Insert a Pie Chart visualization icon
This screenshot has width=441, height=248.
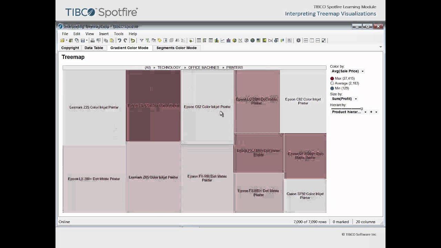pos(235,40)
